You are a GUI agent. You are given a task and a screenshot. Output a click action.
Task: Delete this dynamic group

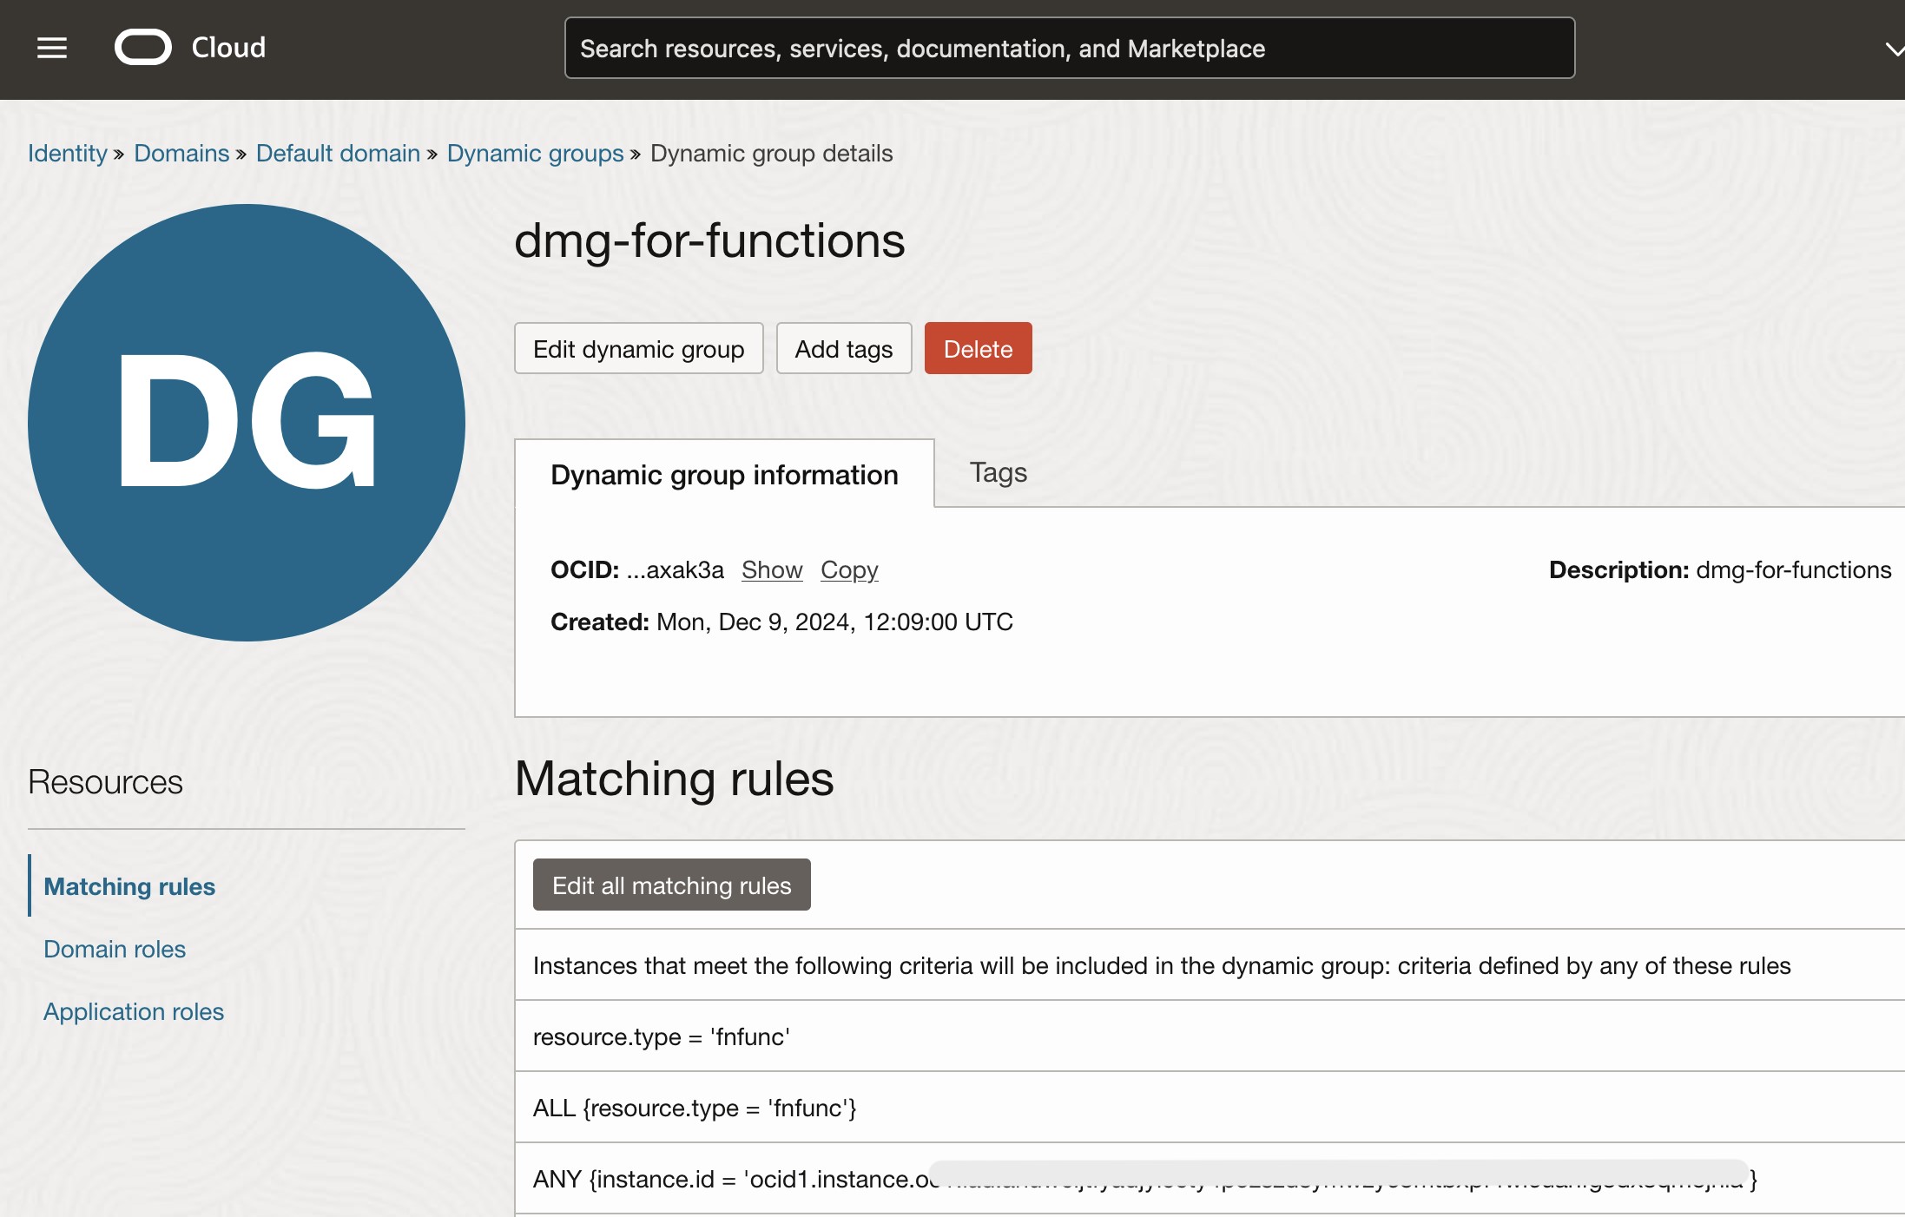[x=979, y=349]
